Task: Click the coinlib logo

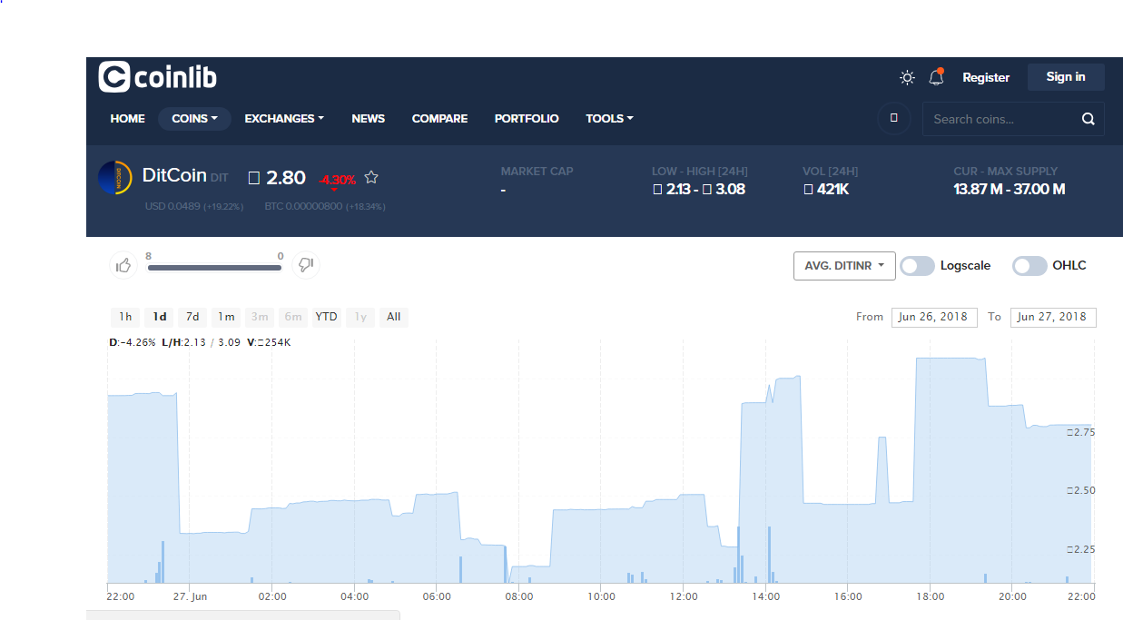Action: (x=157, y=77)
